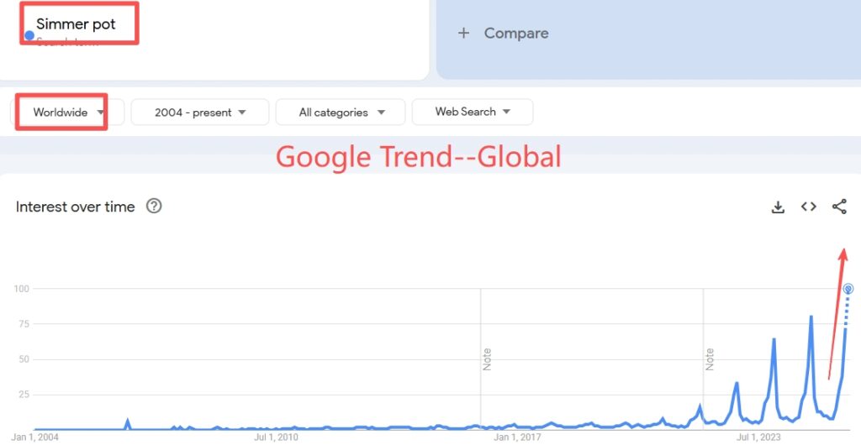Expand the All categories dropdown

pos(341,112)
